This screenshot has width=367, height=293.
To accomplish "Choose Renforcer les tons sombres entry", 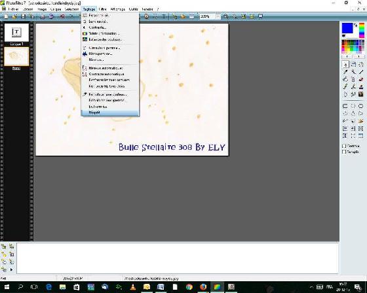I will (x=110, y=80).
